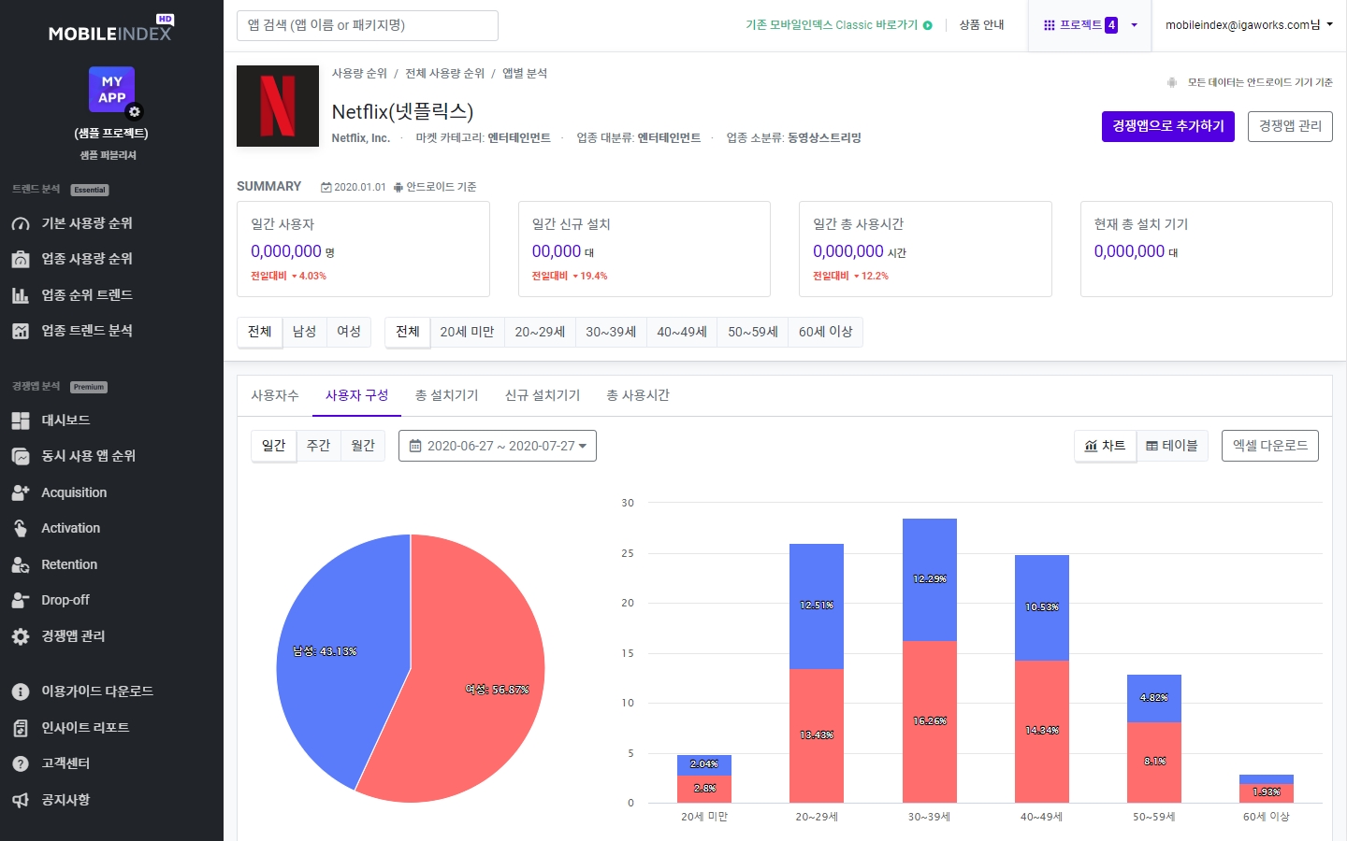This screenshot has height=841, width=1347.
Task: Click the 업종 트렌드 분석 chart icon
Action: pos(21,331)
